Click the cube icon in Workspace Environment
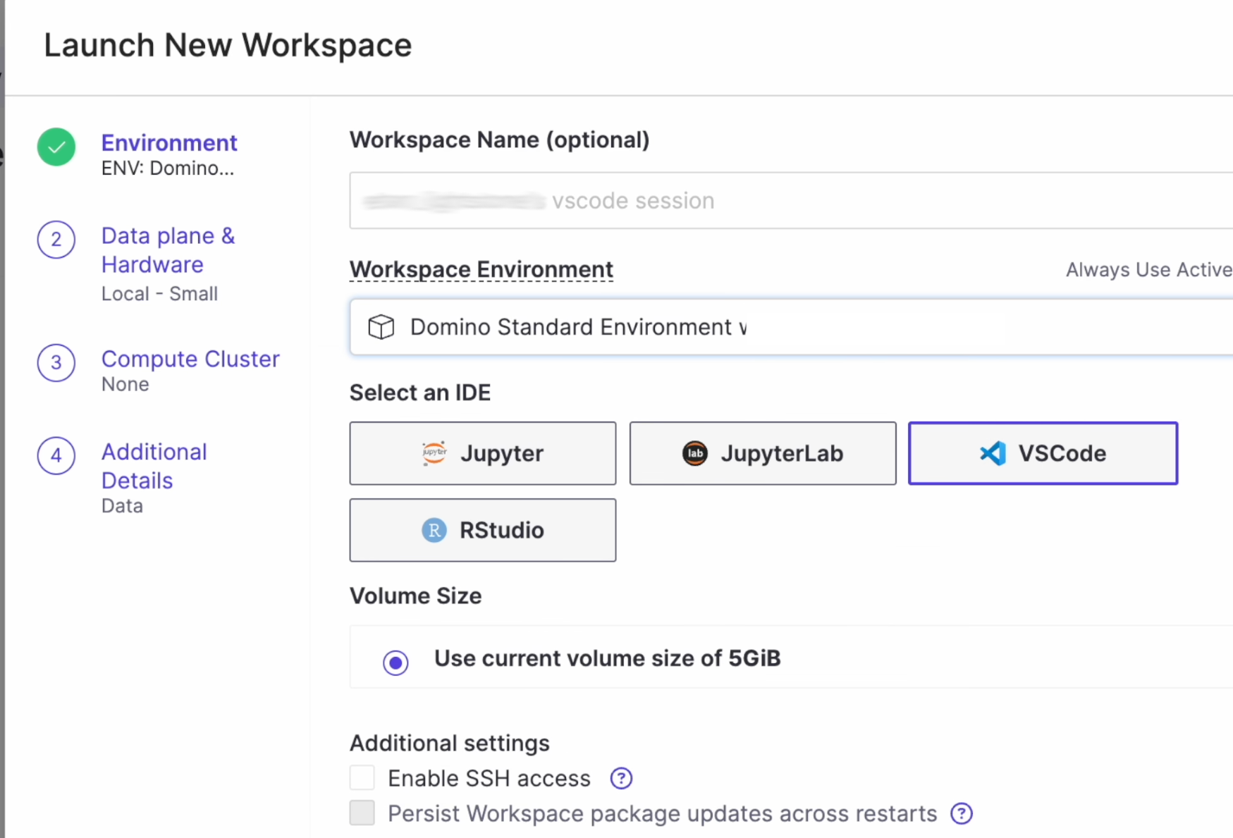Viewport: 1233px width, 838px height. (x=381, y=327)
